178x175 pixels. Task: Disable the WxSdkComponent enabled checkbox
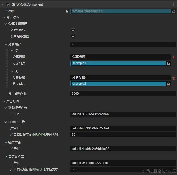pos(8,4)
